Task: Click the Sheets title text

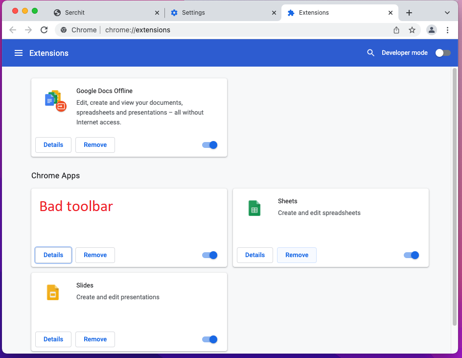Action: tap(288, 201)
